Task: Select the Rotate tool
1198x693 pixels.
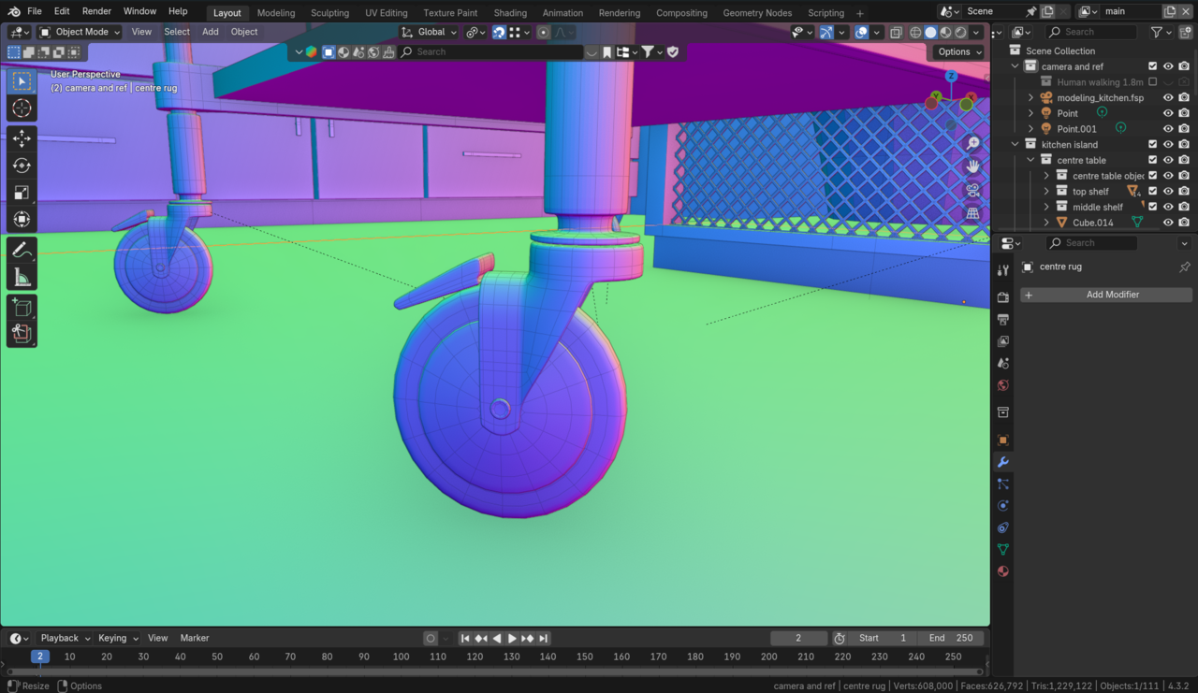Action: click(x=22, y=166)
